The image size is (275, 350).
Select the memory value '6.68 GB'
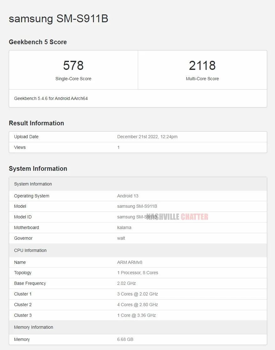click(x=125, y=340)
